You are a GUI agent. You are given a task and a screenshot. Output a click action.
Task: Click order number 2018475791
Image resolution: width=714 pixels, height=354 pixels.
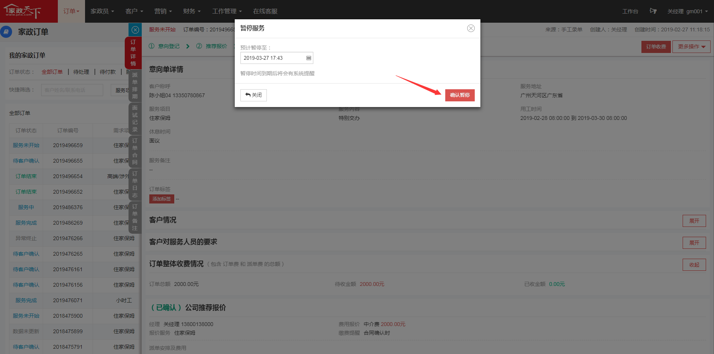tap(68, 347)
